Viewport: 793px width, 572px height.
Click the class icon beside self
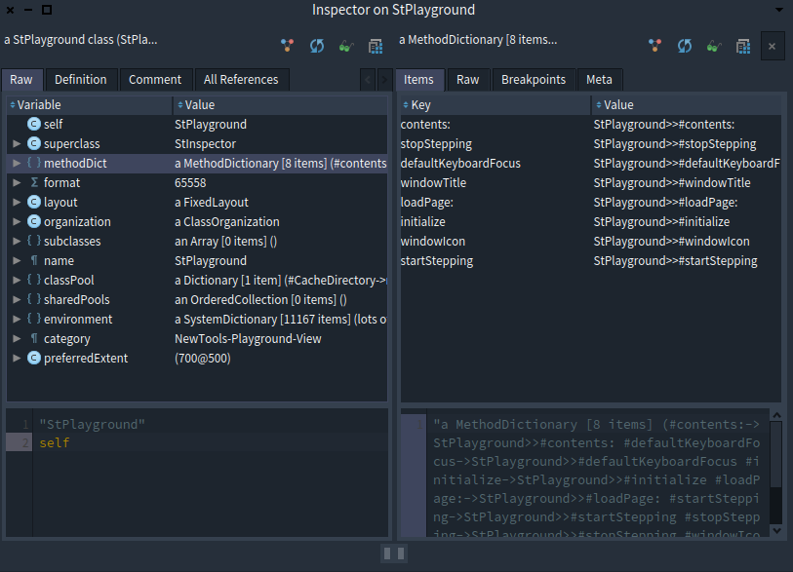click(34, 124)
